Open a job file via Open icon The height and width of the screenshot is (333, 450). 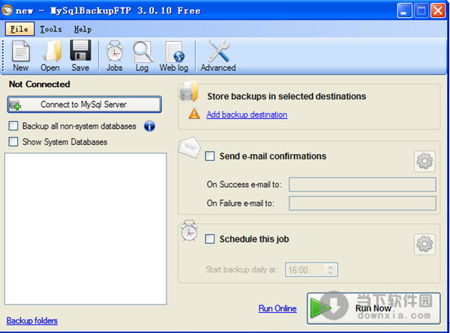50,55
